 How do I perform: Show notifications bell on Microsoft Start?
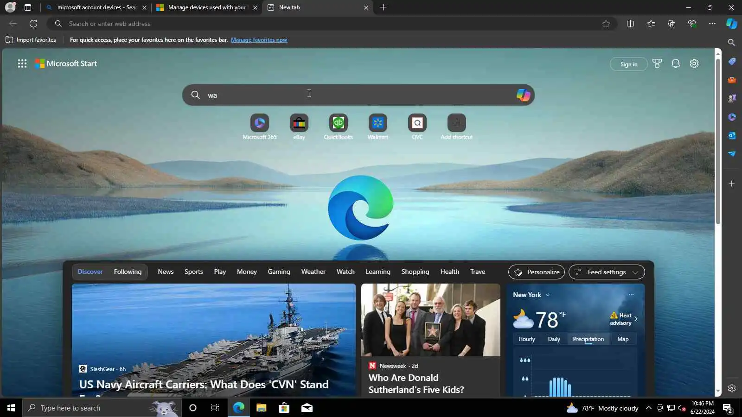[676, 63]
